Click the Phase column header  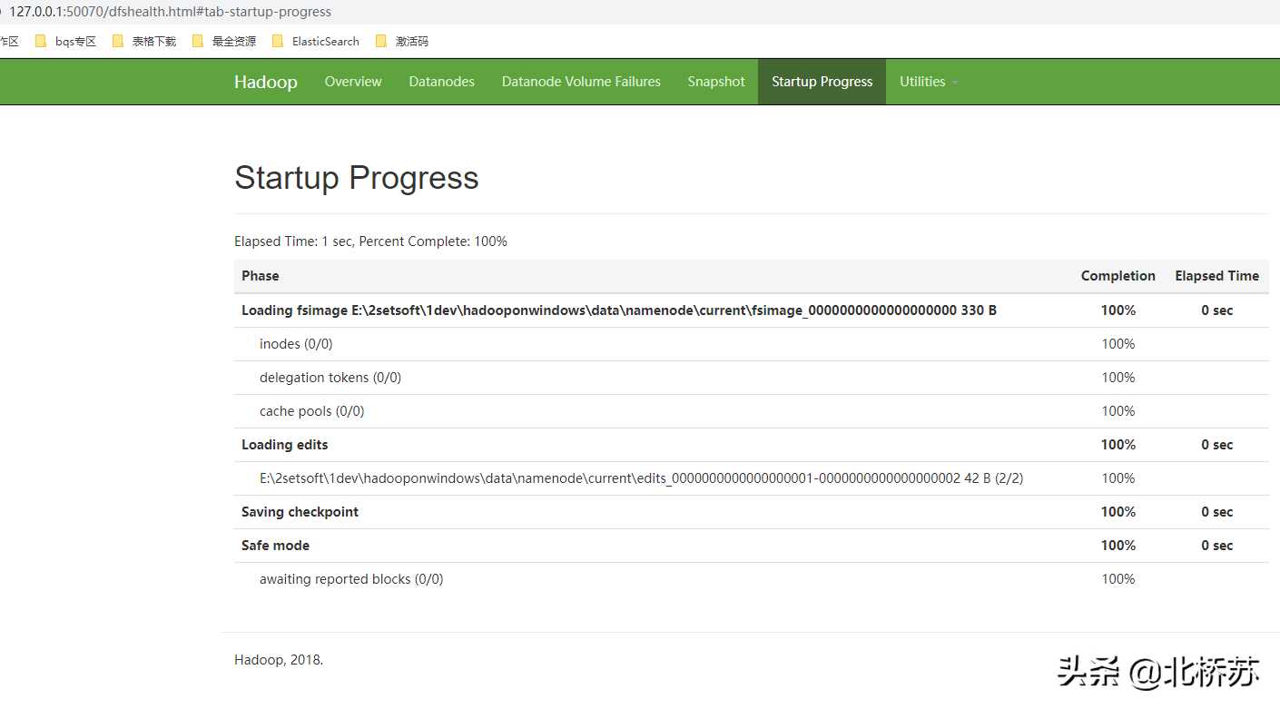261,276
